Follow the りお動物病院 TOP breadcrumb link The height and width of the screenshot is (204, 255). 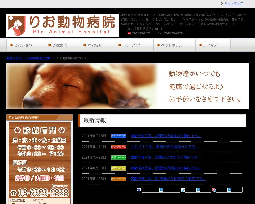point(28,58)
